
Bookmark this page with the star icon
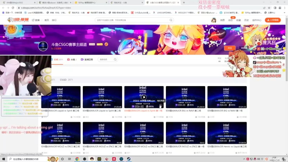click(x=269, y=8)
